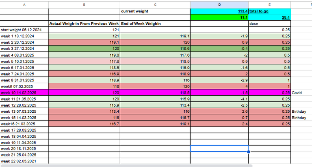Click week 10 end weigh-in 118.5

[155, 93]
